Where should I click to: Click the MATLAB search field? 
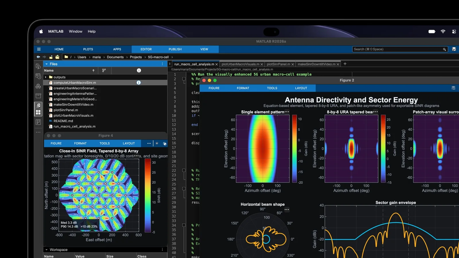click(x=400, y=49)
